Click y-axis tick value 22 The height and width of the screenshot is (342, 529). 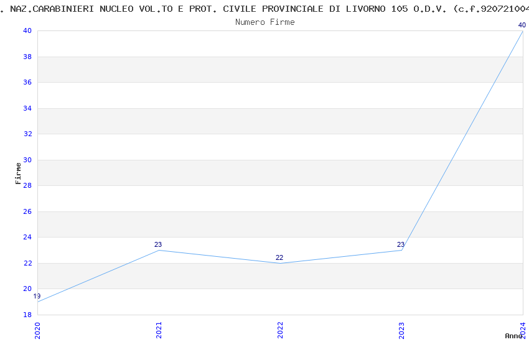[27, 263]
